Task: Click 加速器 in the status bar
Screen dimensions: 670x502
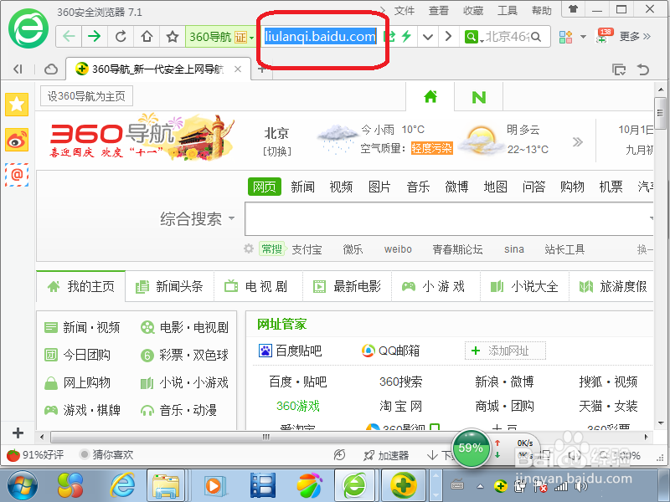Action: tap(387, 455)
